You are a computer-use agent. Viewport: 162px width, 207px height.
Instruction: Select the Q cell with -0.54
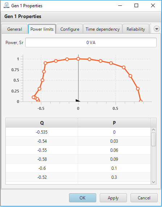(42, 141)
